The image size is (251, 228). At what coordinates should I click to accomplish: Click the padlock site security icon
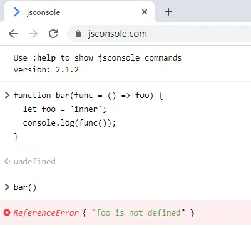(x=78, y=34)
